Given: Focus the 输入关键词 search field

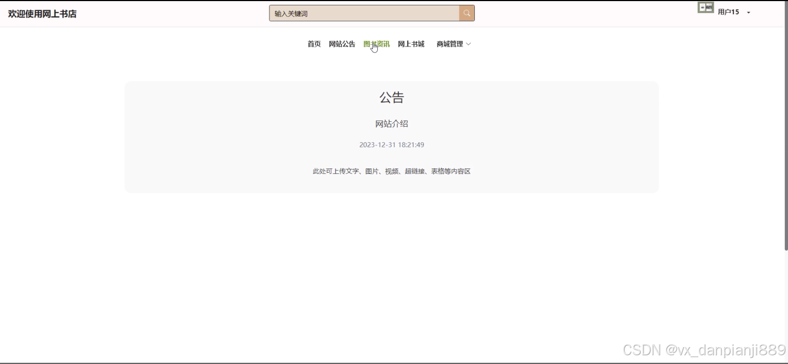Looking at the screenshot, I should (364, 13).
